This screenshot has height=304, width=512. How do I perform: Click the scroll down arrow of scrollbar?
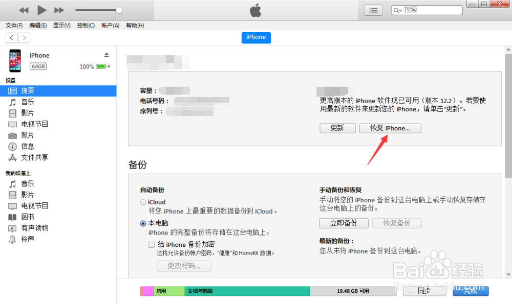coord(508,274)
